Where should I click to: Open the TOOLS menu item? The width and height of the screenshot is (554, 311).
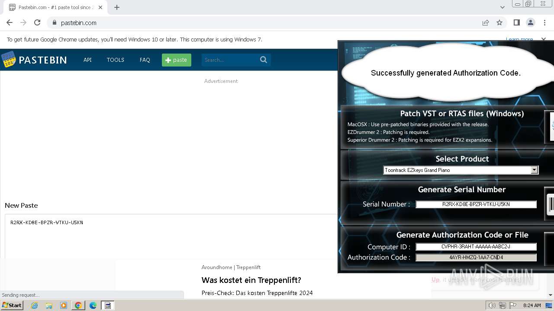coord(116,60)
